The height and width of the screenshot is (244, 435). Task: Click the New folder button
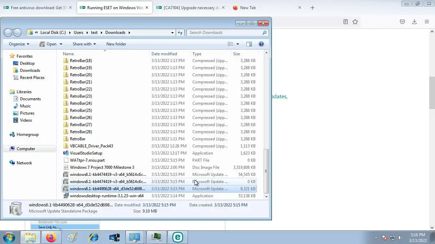pyautogui.click(x=116, y=44)
